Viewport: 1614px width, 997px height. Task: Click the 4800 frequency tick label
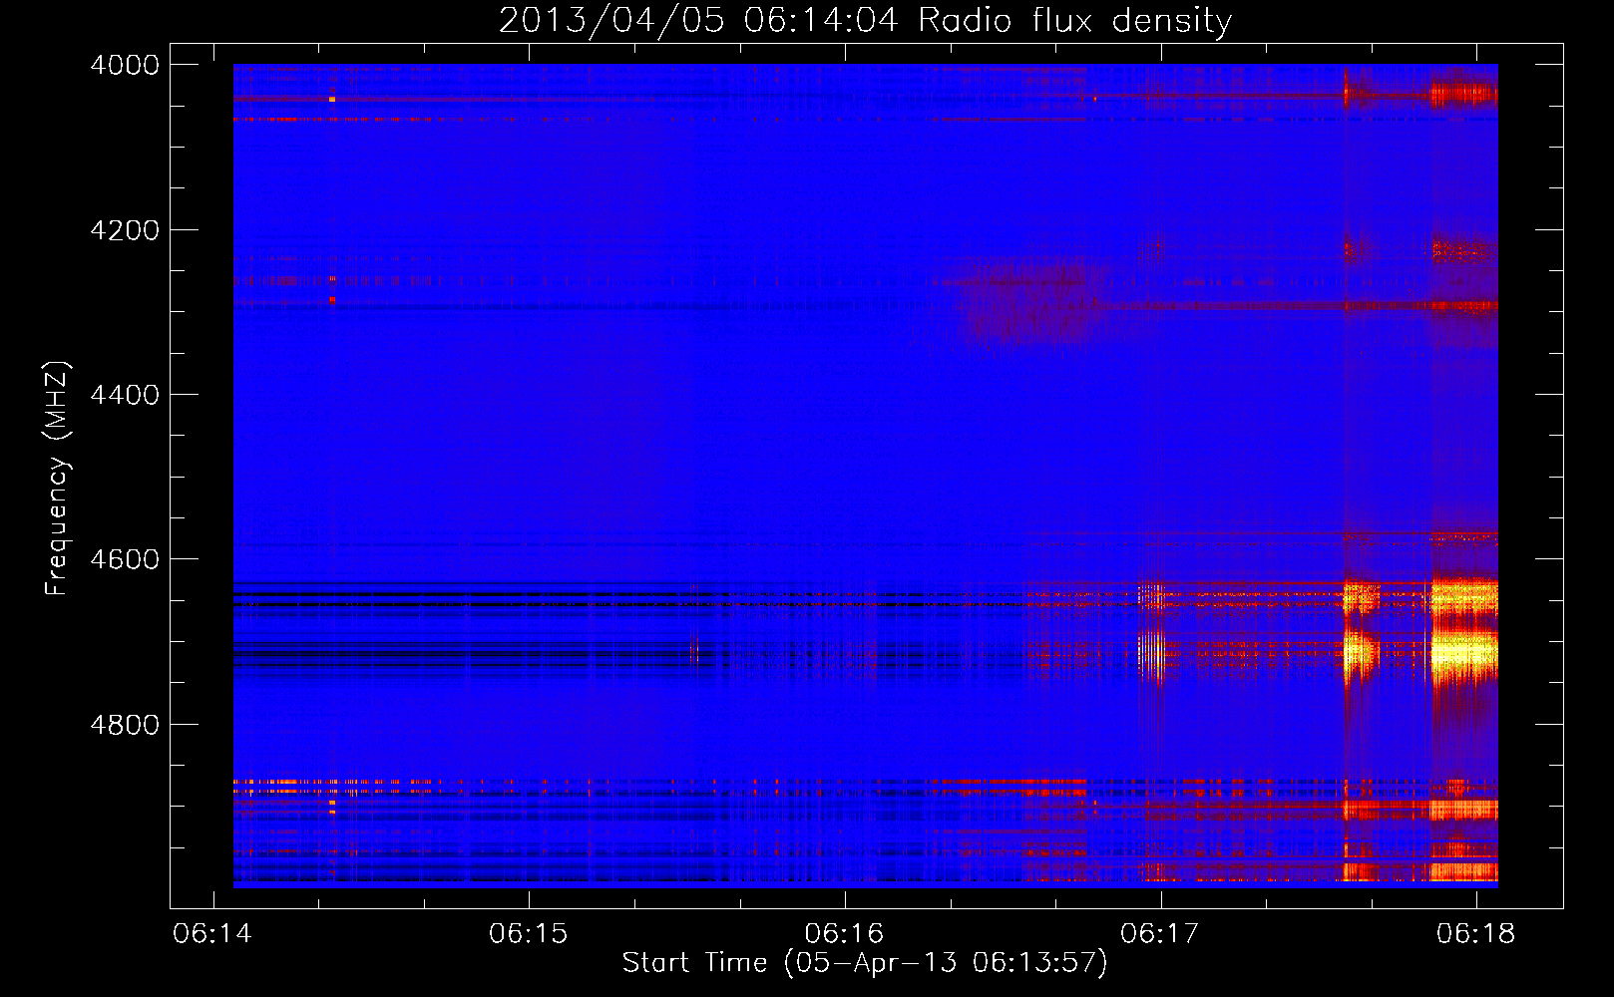125,725
